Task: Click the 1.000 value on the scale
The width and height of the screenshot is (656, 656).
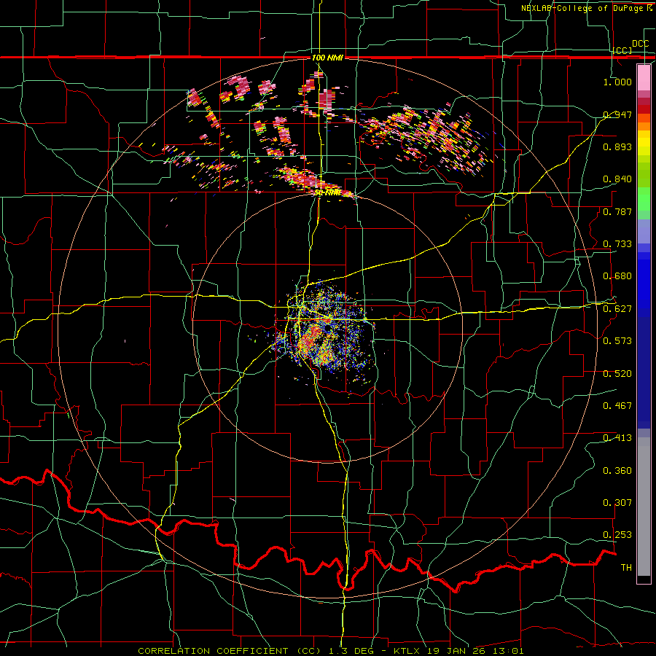Action: click(x=617, y=82)
